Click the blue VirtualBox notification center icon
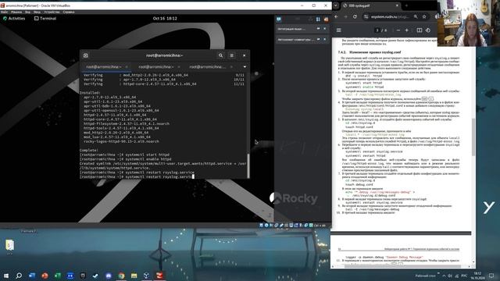Screen dimensions: 500x281 pyautogui.click(x=279, y=19)
